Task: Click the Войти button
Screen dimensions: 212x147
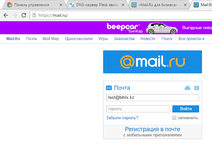Action: click(186, 109)
